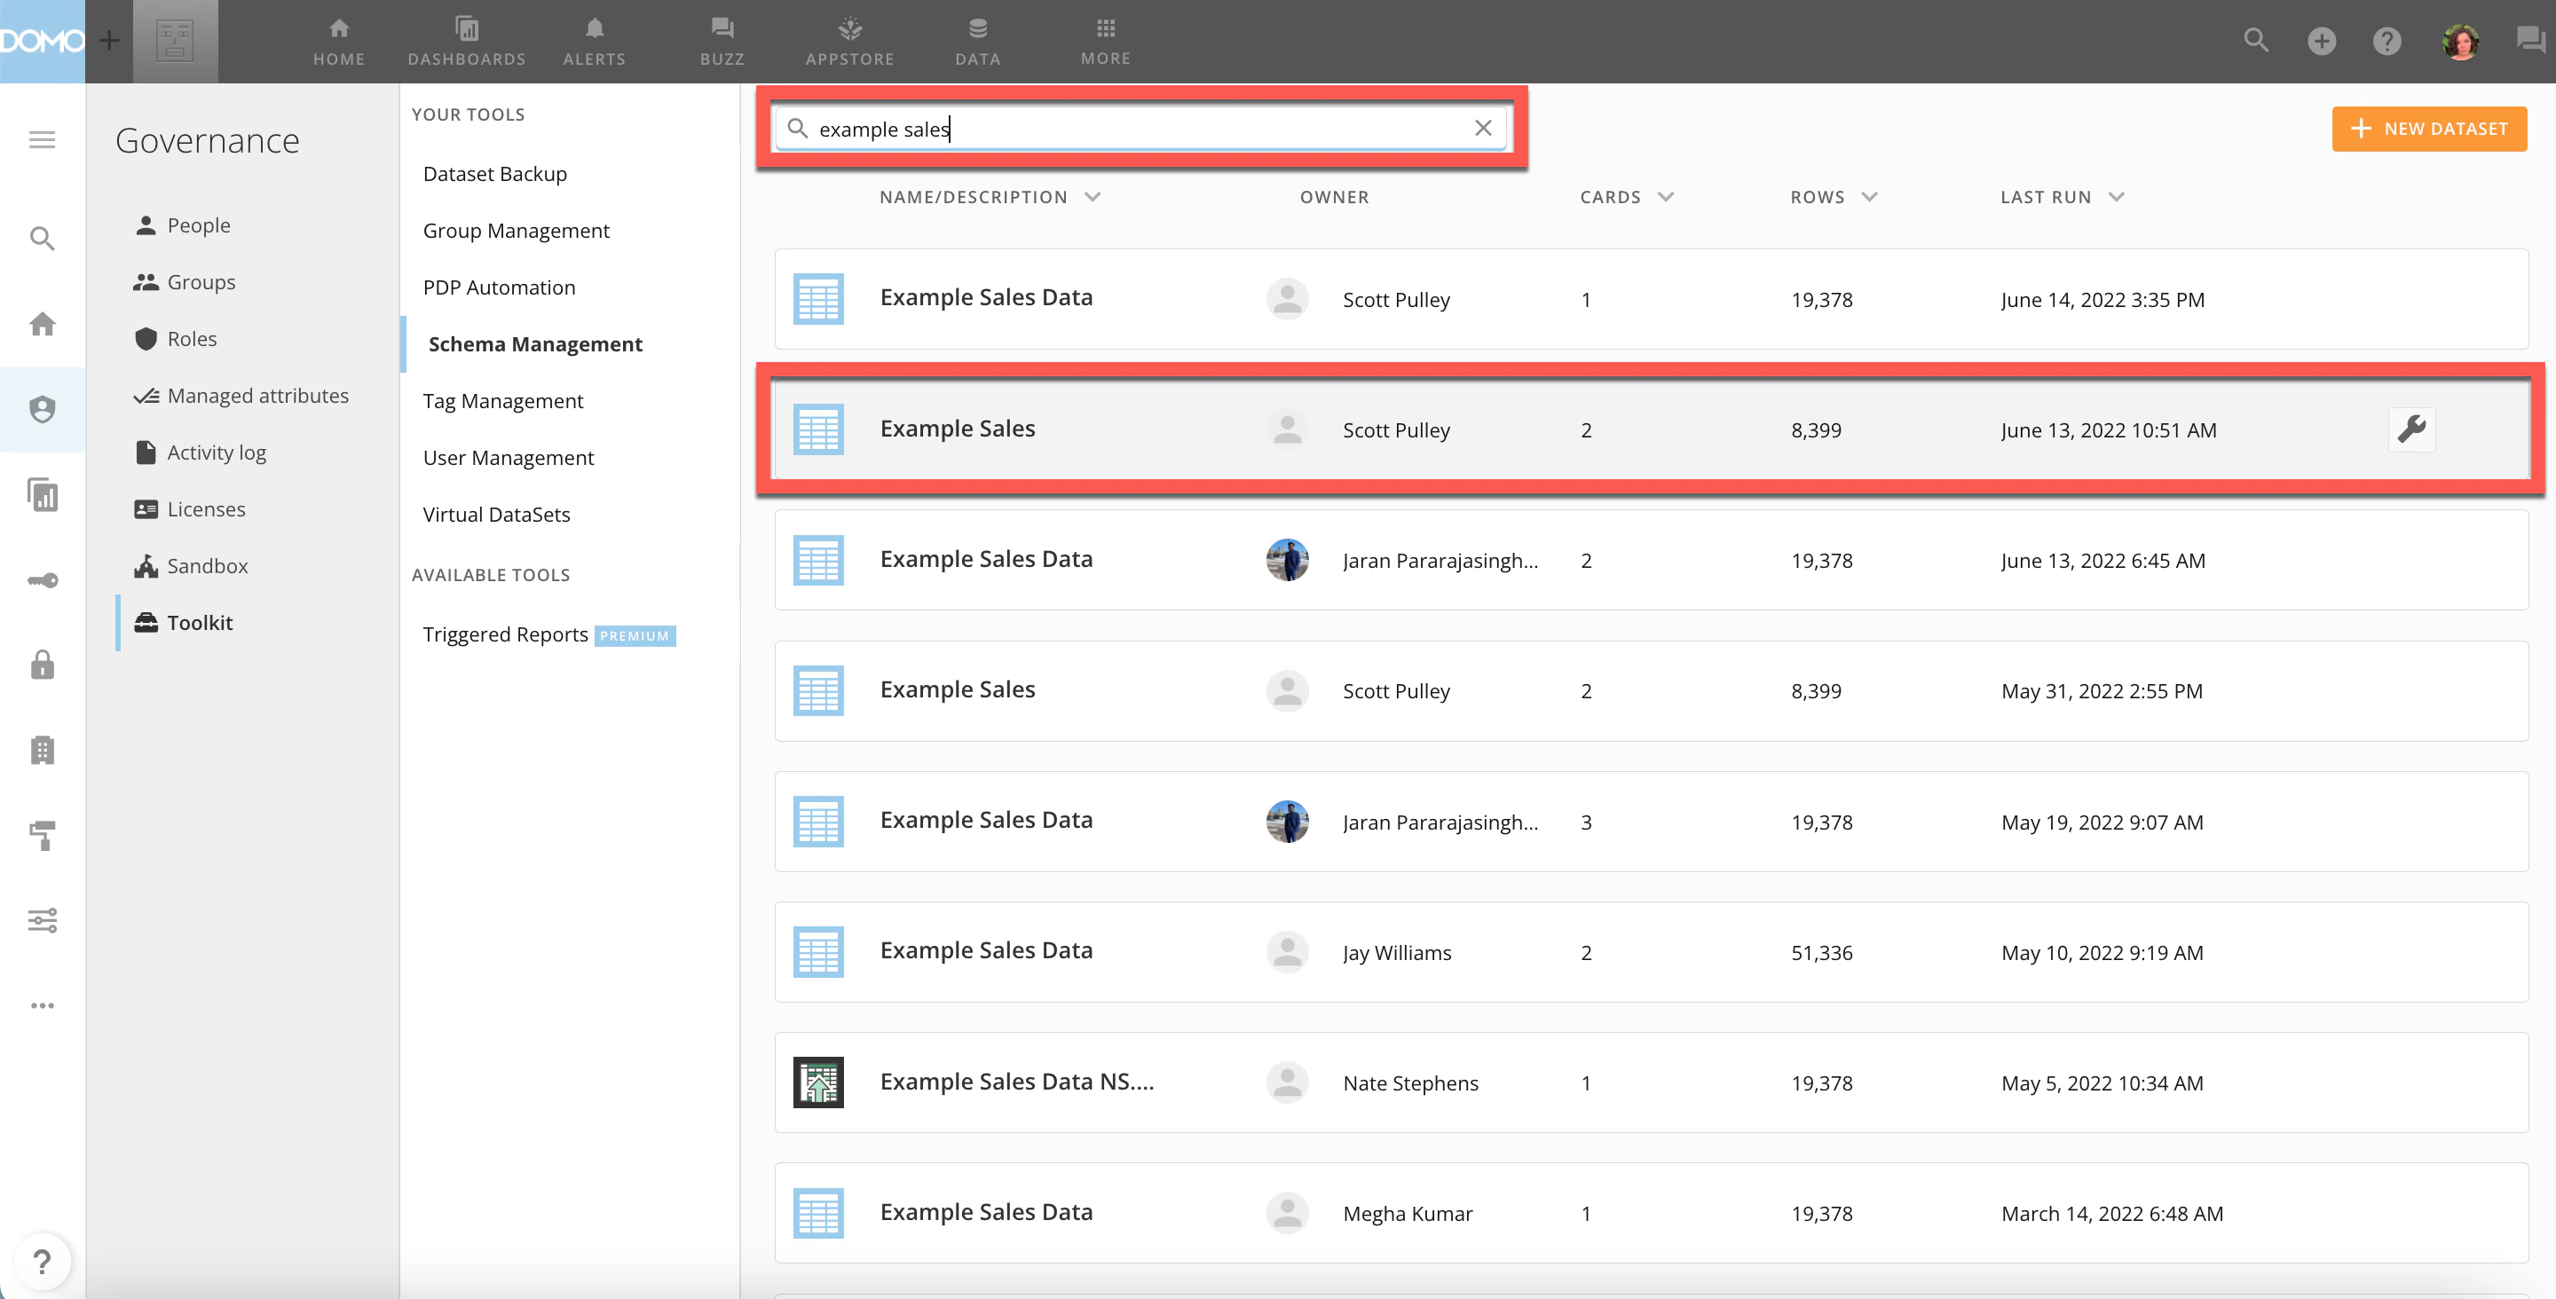Click owner name Nate Stephens
The width and height of the screenshot is (2556, 1299).
[1410, 1082]
